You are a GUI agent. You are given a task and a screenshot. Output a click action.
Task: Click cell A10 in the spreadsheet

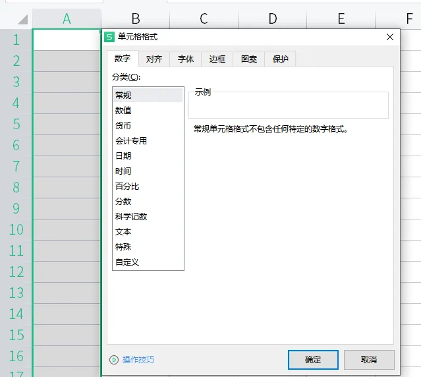[x=67, y=229]
